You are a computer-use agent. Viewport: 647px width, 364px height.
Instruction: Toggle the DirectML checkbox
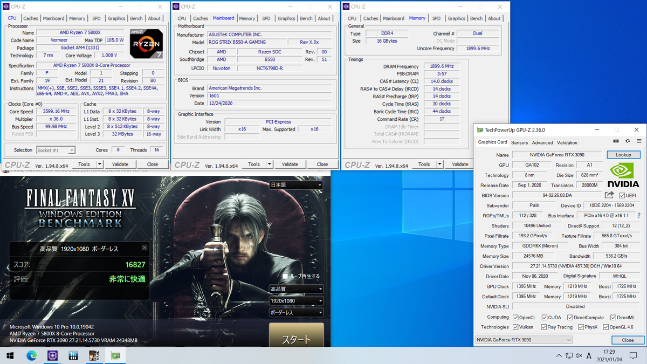tap(614, 318)
